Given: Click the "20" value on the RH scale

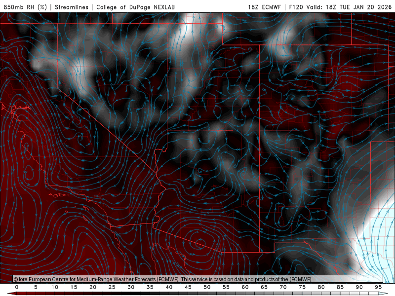Looking at the screenshot, I should click(x=93, y=287).
